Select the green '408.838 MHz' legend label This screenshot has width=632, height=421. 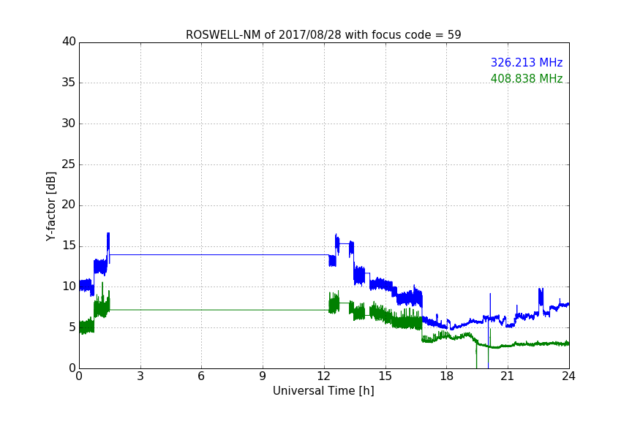coord(527,78)
